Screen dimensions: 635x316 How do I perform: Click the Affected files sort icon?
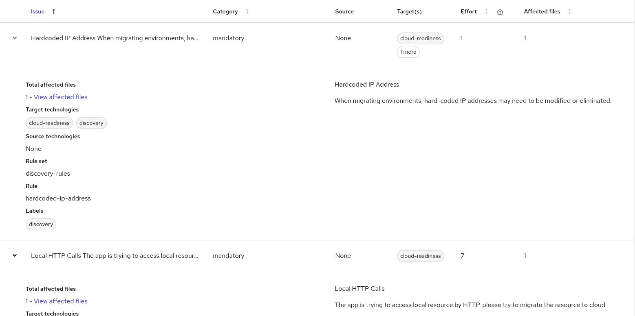pyautogui.click(x=569, y=11)
